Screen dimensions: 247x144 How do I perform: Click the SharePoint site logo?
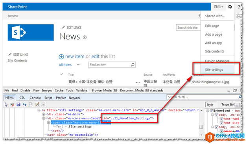coord(31,33)
